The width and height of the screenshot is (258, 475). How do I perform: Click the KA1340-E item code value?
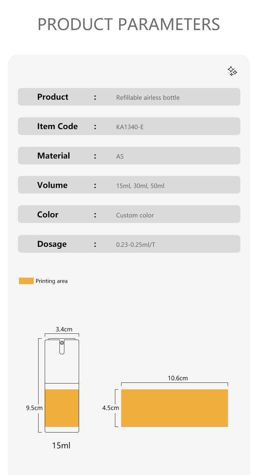(x=130, y=127)
